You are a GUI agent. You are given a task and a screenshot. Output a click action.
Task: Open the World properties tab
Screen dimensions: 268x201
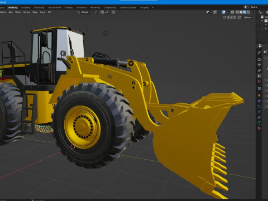[x=259, y=82]
